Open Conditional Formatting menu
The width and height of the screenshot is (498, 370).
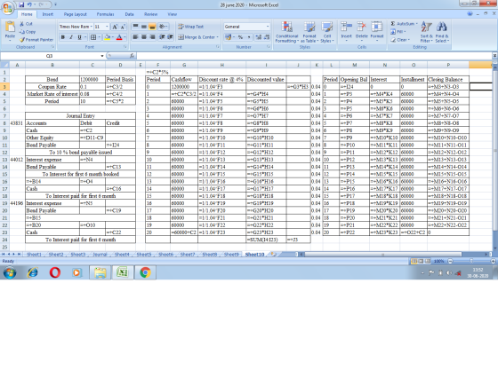tap(286, 32)
